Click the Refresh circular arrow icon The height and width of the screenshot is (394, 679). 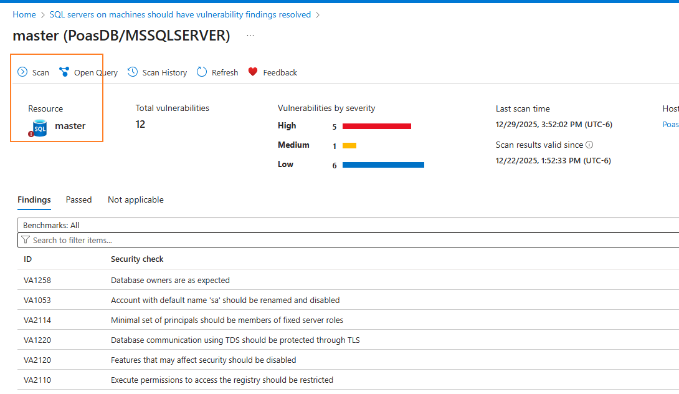coord(202,72)
